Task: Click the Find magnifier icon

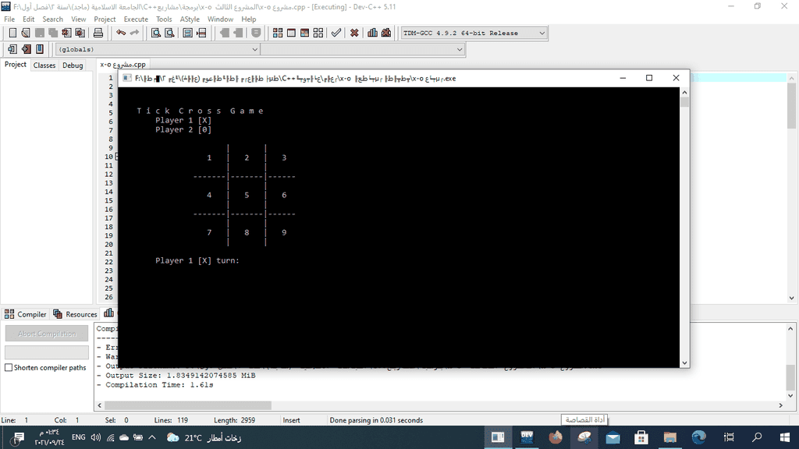Action: coord(156,33)
